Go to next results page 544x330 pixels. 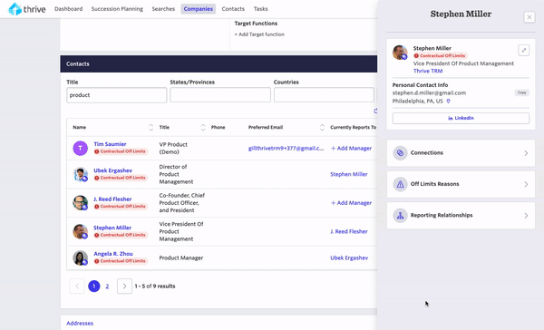click(124, 286)
